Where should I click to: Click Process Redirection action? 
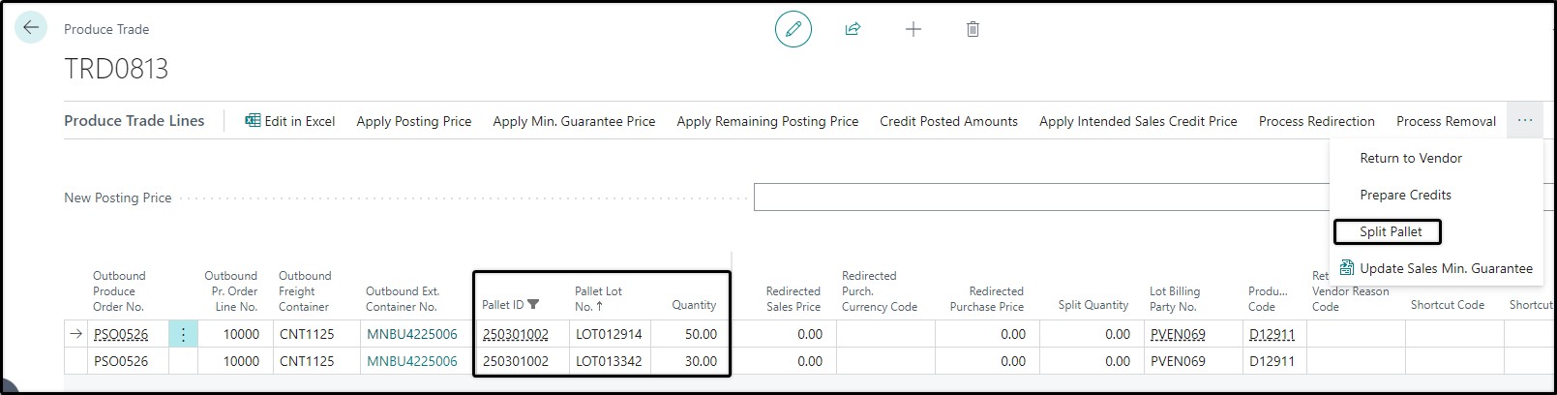click(1316, 121)
